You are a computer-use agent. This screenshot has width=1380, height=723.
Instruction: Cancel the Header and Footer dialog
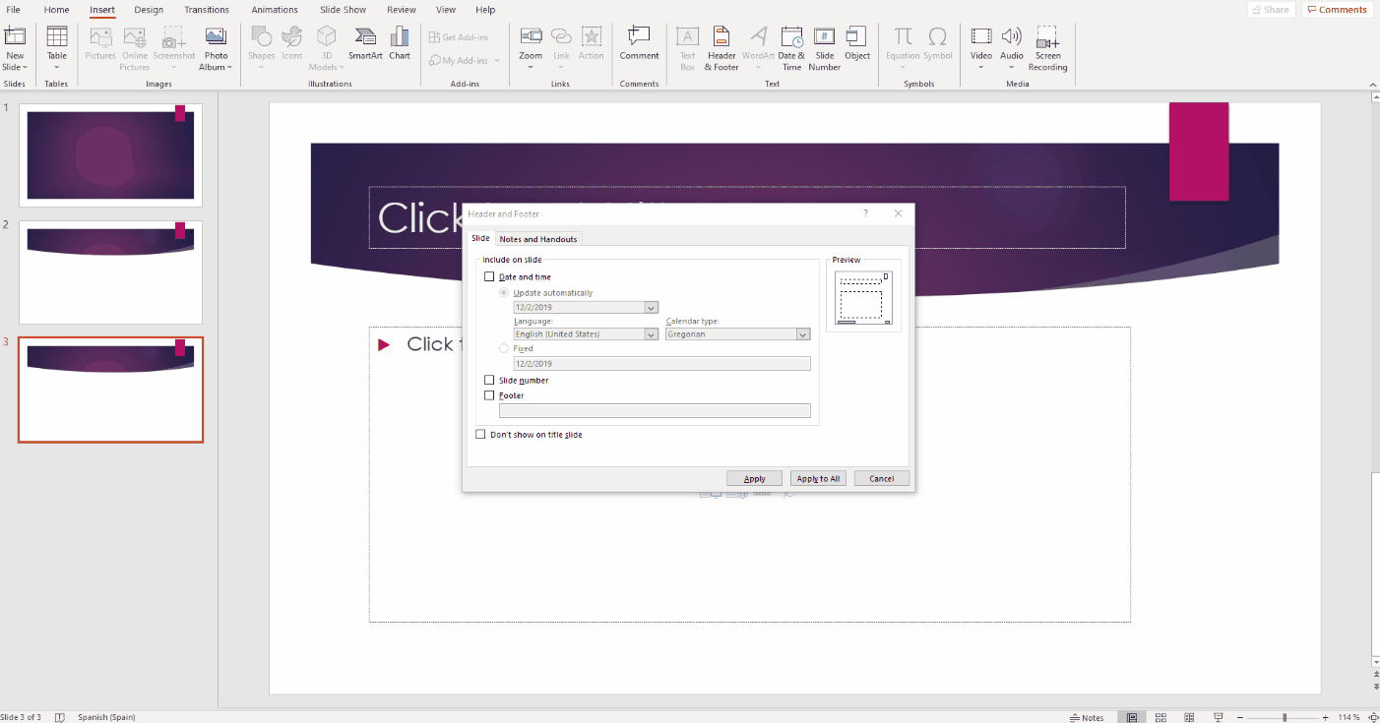(882, 479)
